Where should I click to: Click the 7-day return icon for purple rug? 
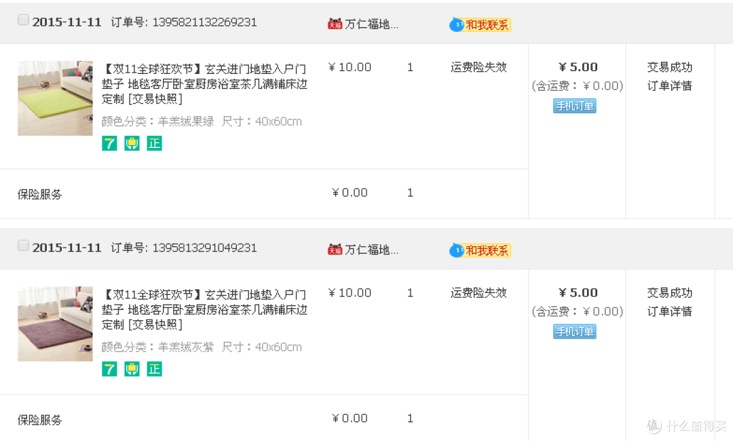(x=109, y=369)
